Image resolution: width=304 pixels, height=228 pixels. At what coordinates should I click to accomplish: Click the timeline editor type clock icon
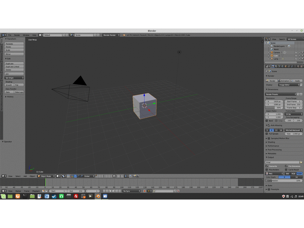[x=4, y=191]
